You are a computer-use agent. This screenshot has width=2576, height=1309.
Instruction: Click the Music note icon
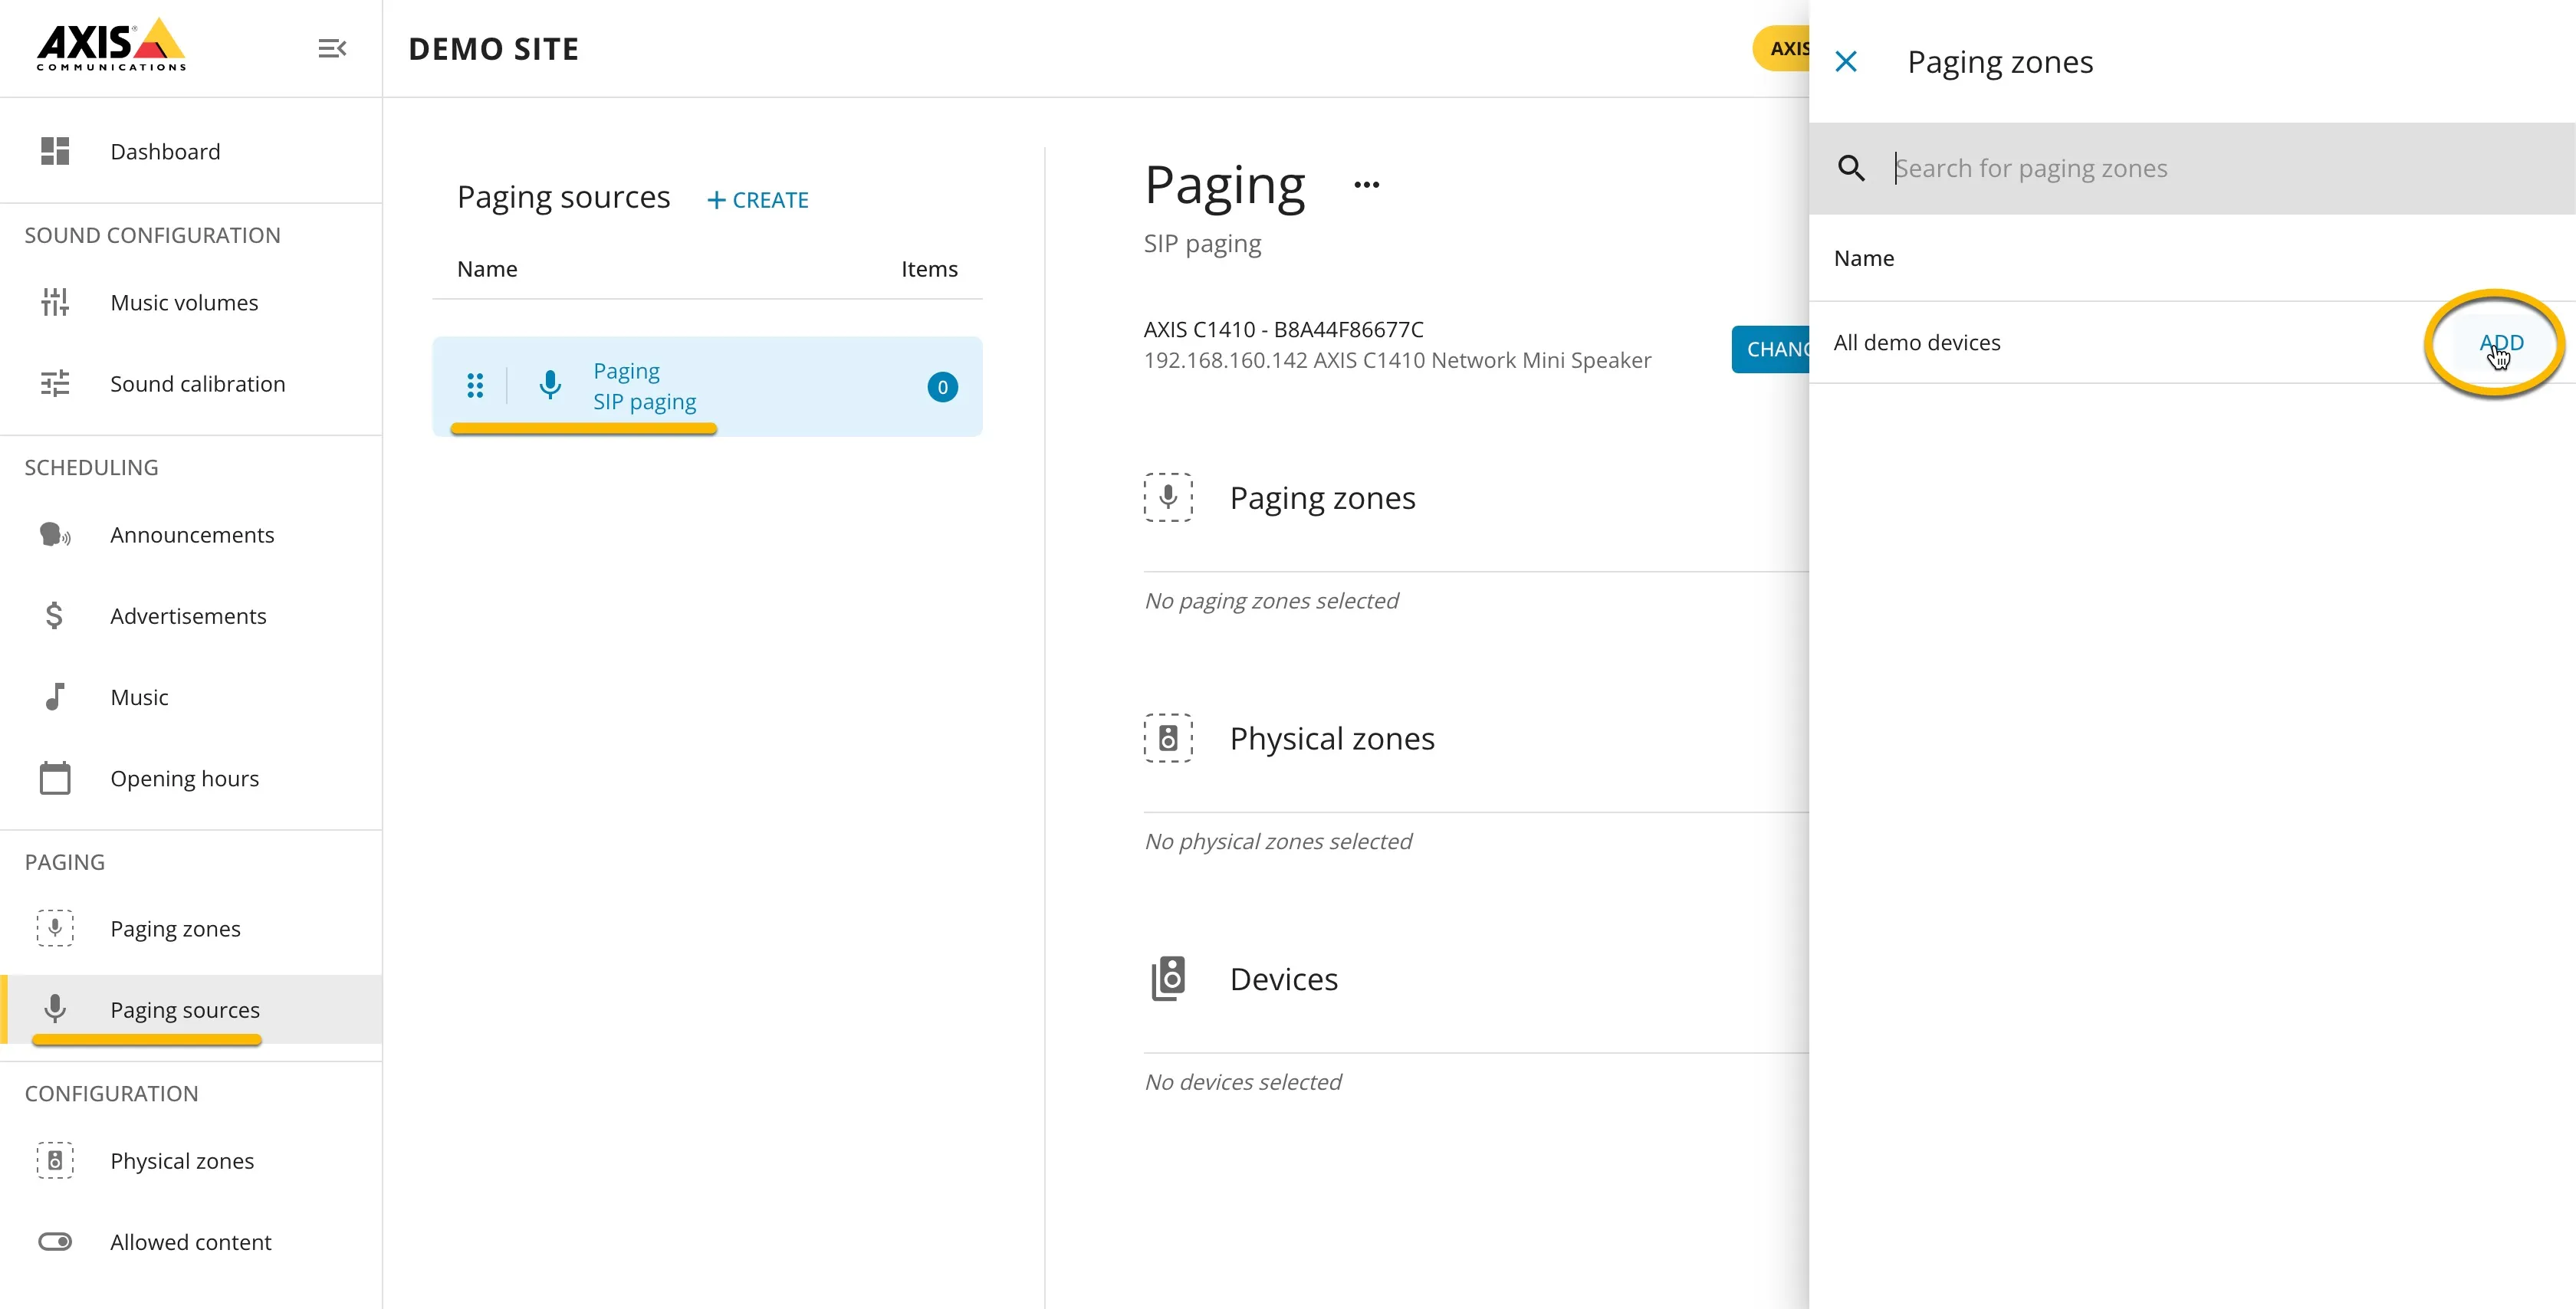tap(55, 696)
